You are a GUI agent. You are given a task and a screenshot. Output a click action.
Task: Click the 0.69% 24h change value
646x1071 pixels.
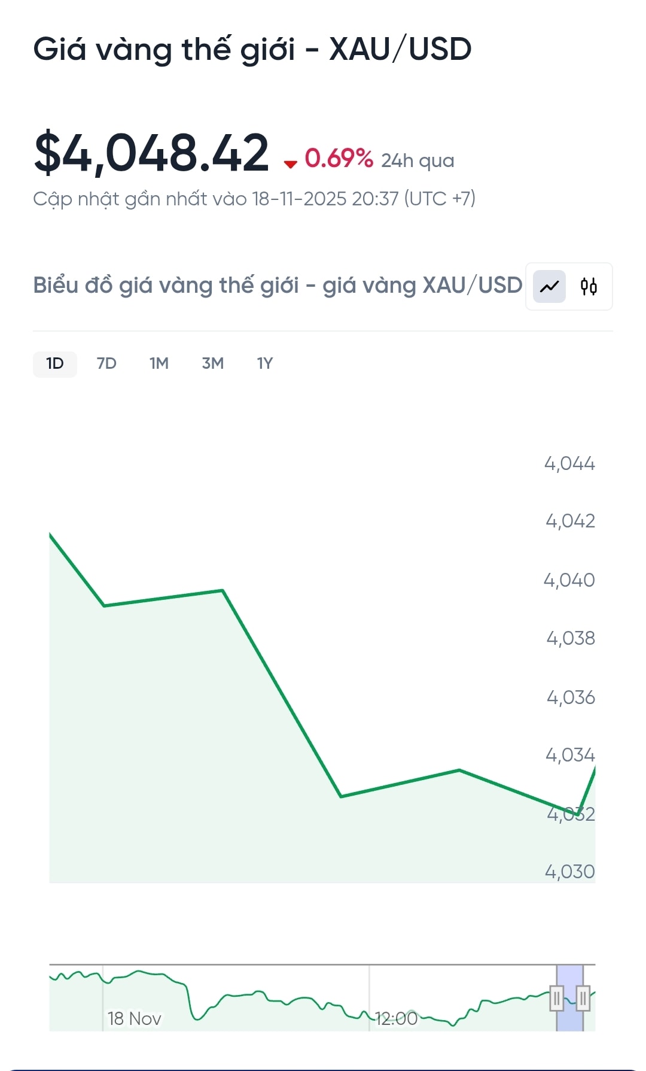tap(339, 159)
